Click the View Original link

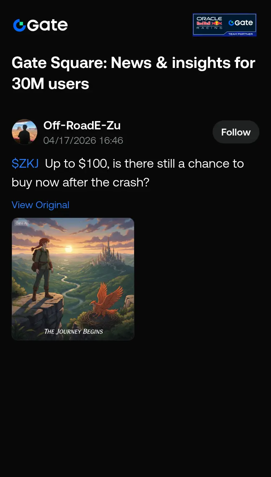(40, 205)
